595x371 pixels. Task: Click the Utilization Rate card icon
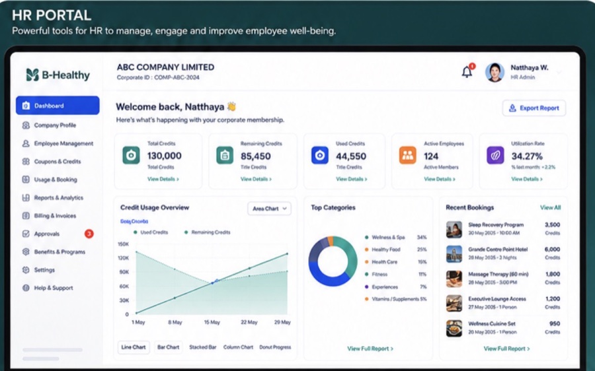495,155
